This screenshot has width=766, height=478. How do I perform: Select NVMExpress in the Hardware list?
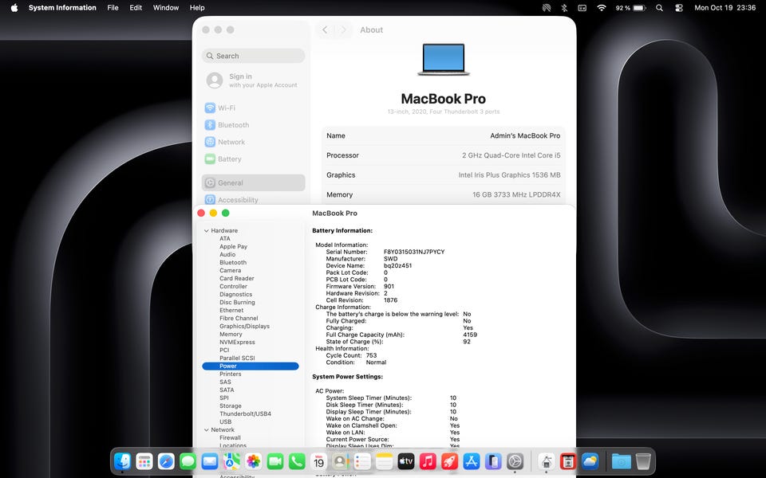tap(237, 342)
